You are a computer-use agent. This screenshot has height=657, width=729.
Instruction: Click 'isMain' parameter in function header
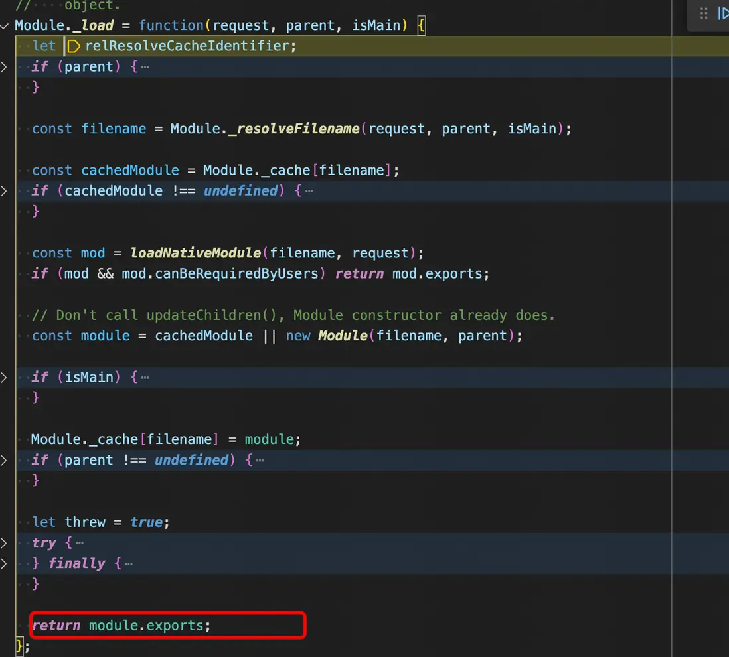[376, 25]
